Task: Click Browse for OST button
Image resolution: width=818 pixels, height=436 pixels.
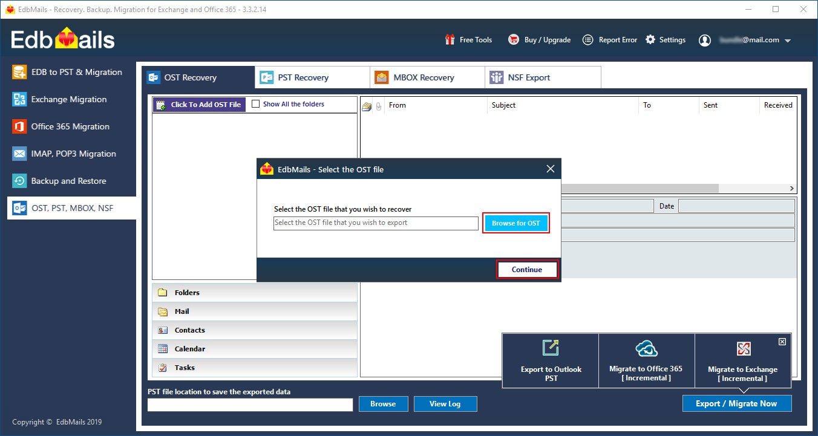Action: click(516, 223)
